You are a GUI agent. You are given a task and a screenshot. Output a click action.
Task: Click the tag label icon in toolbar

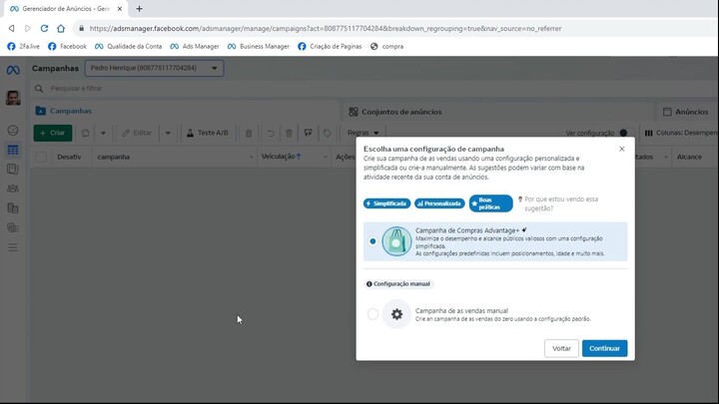[x=327, y=134]
